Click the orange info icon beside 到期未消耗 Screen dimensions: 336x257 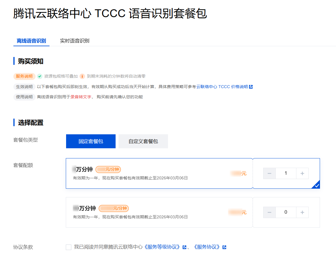click(x=82, y=76)
